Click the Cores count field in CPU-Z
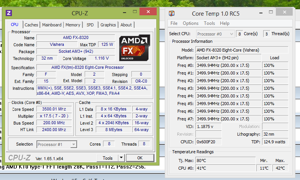The height and width of the screenshot is (180, 300). [109, 144]
